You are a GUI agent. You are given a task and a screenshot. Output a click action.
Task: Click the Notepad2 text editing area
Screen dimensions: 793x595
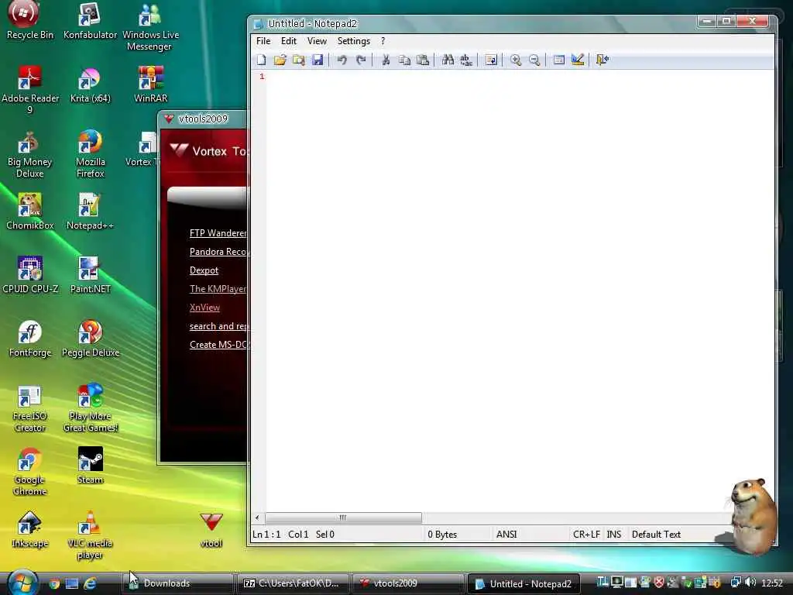click(x=520, y=291)
